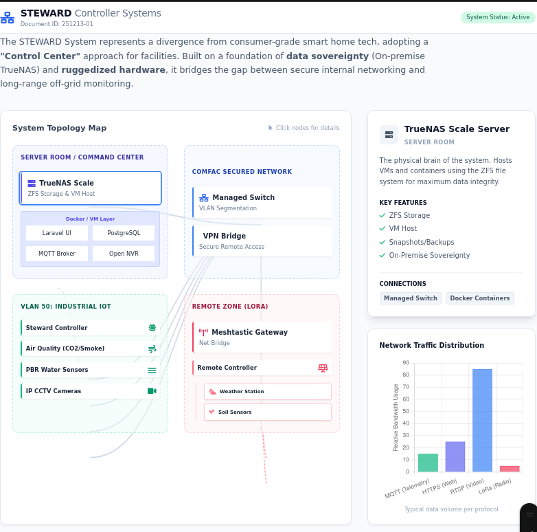Open the Laravel UI container node
537x532 pixels.
coord(57,233)
